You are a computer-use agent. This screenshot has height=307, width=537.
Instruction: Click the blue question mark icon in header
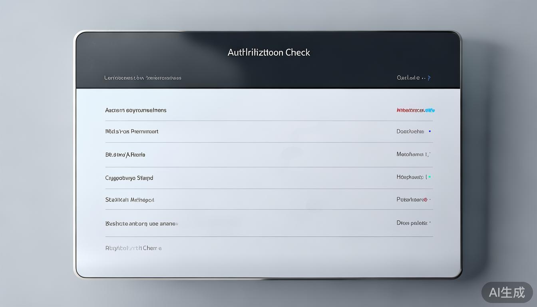coord(429,78)
